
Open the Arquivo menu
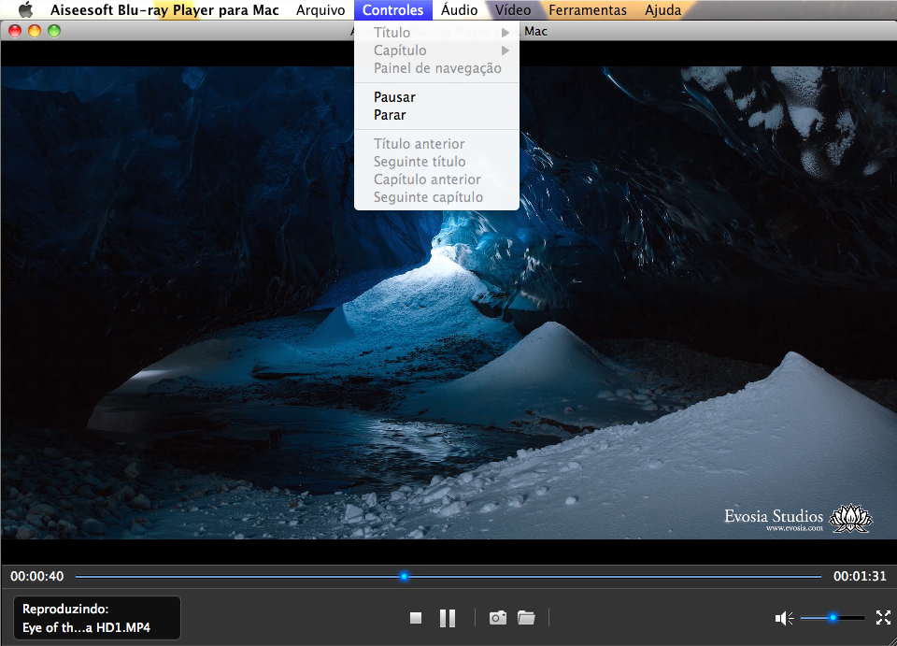tap(320, 10)
